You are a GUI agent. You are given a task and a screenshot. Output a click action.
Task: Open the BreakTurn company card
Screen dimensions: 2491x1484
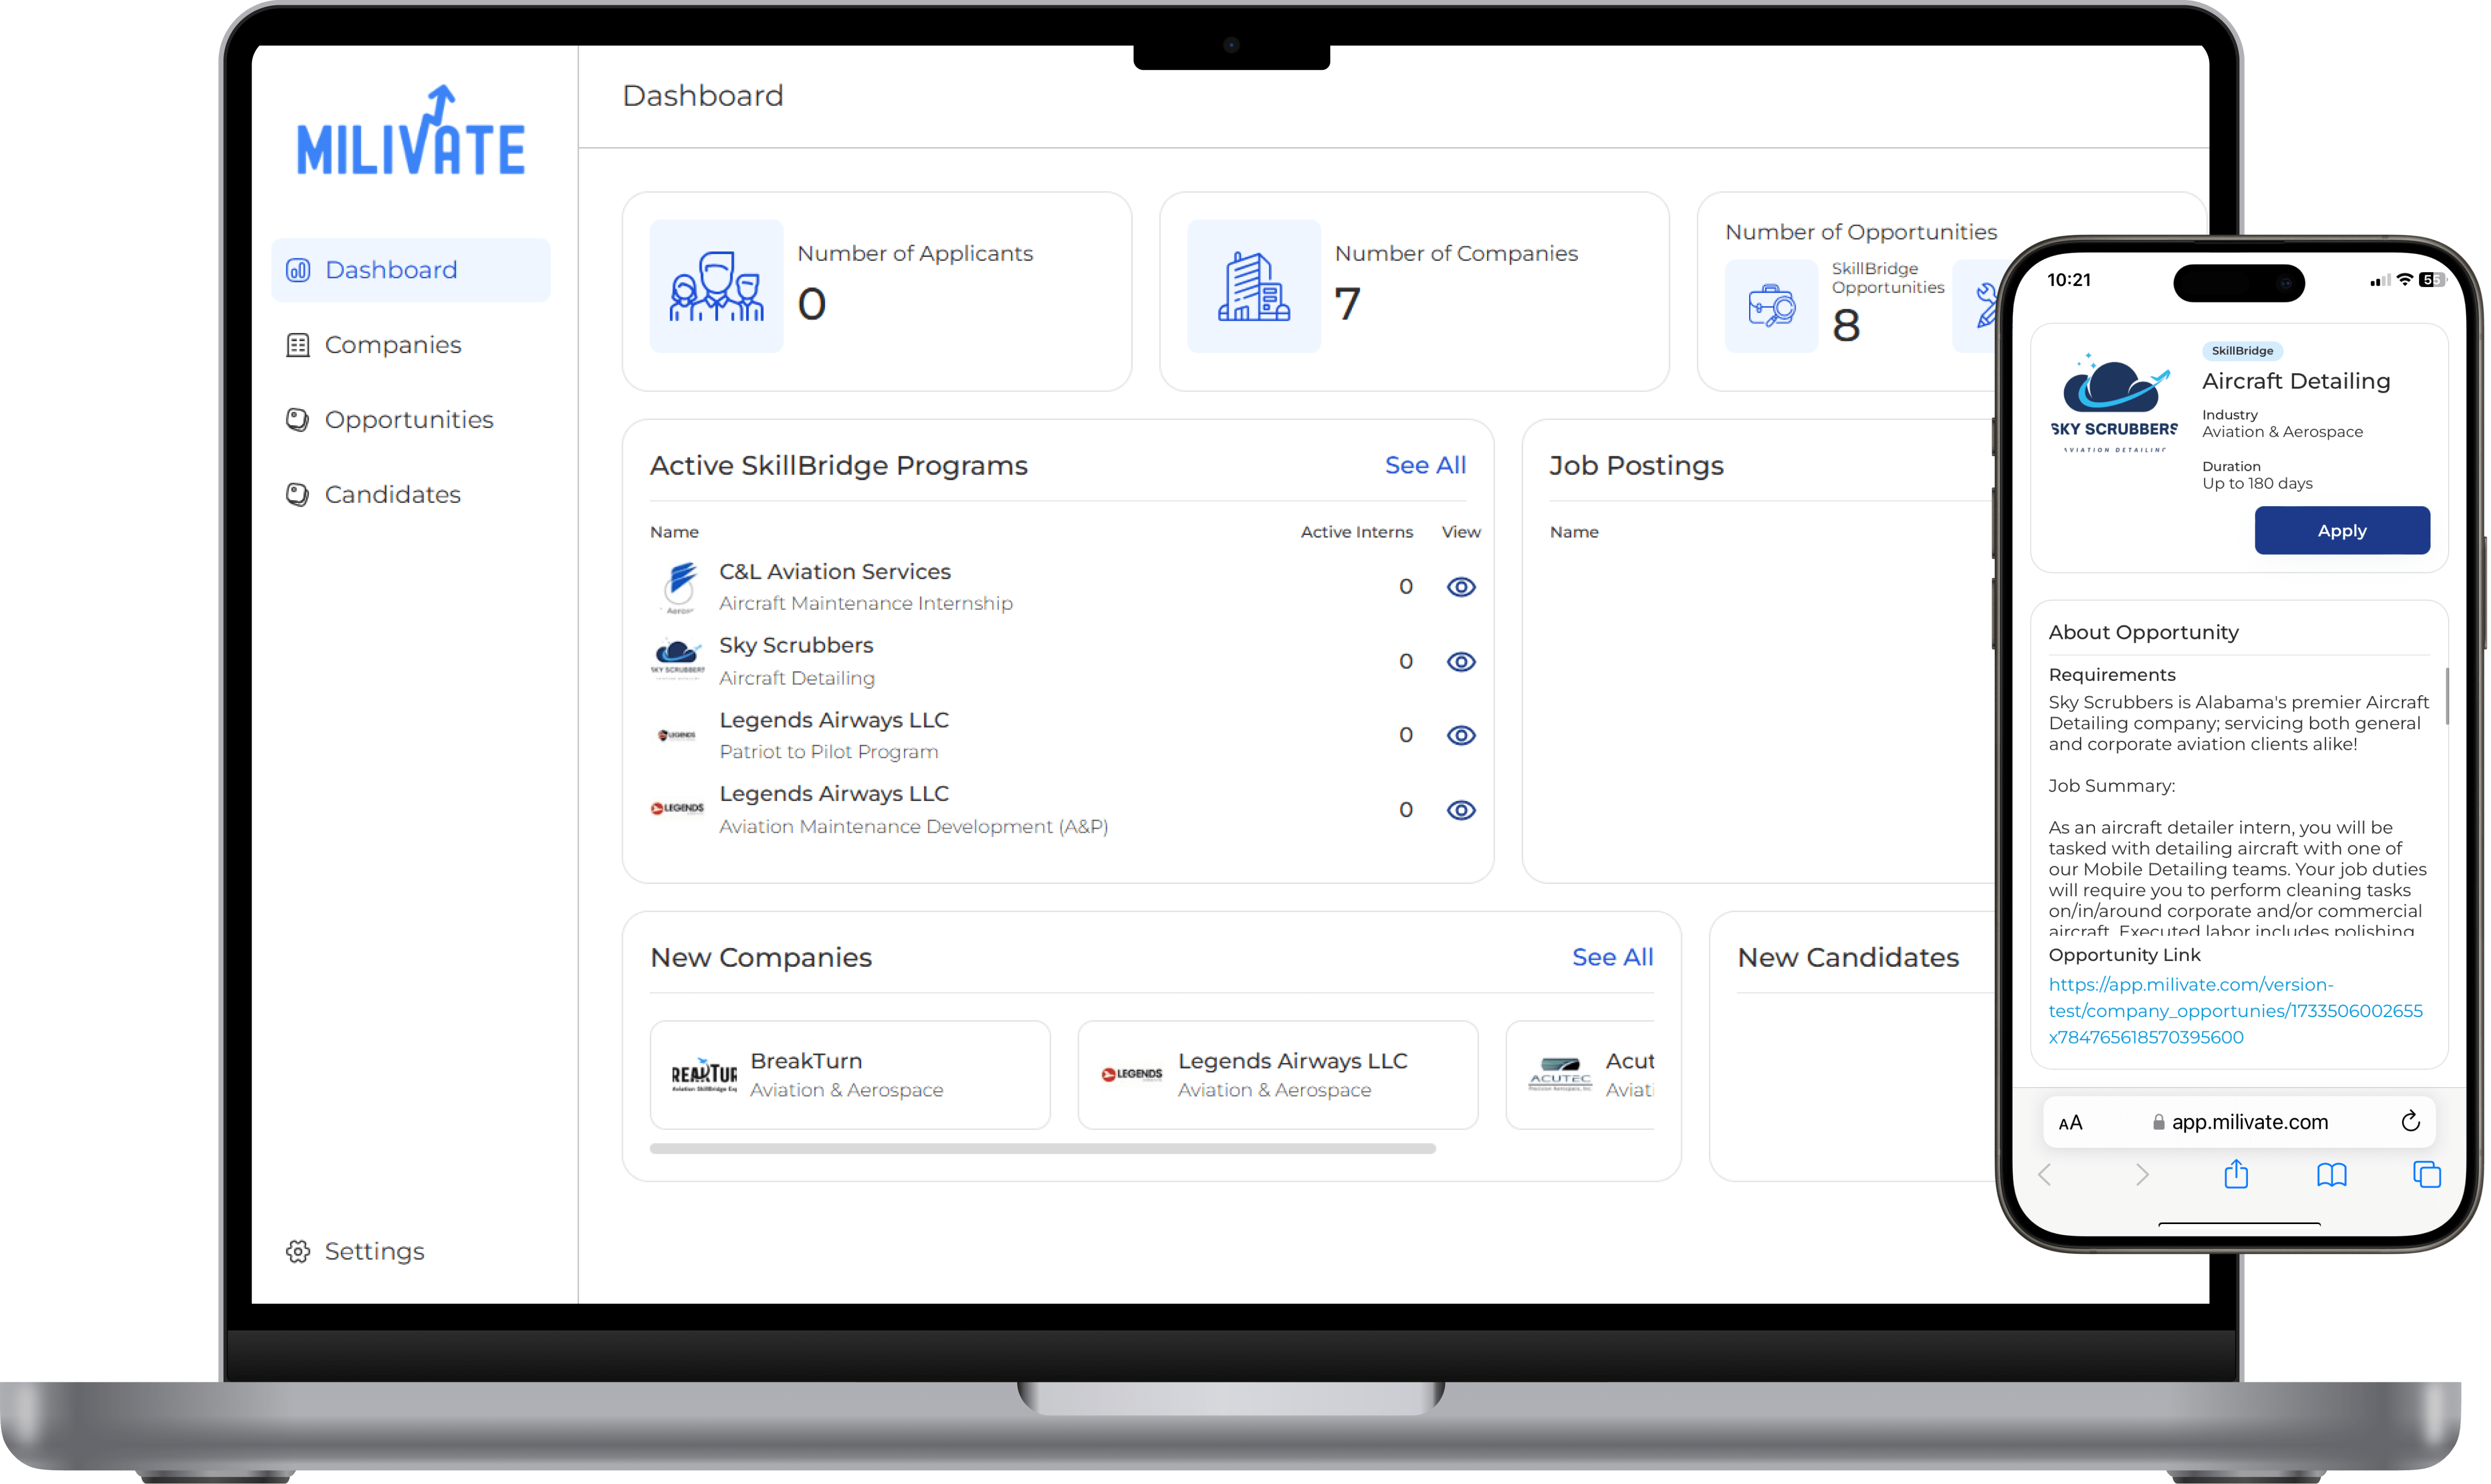tap(849, 1075)
